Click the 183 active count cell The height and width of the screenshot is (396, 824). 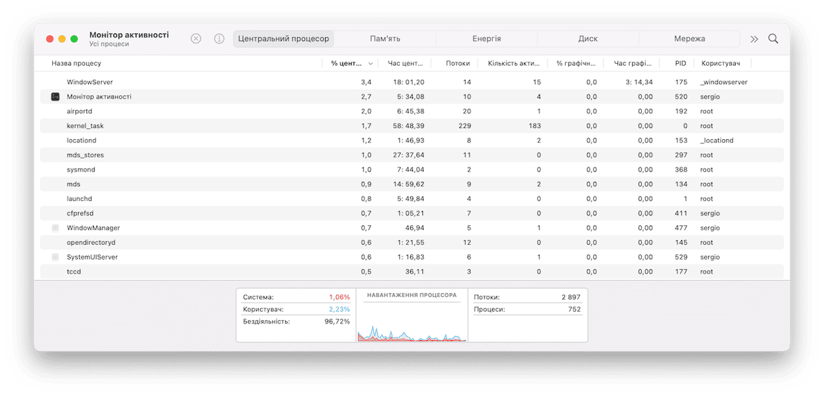click(534, 126)
